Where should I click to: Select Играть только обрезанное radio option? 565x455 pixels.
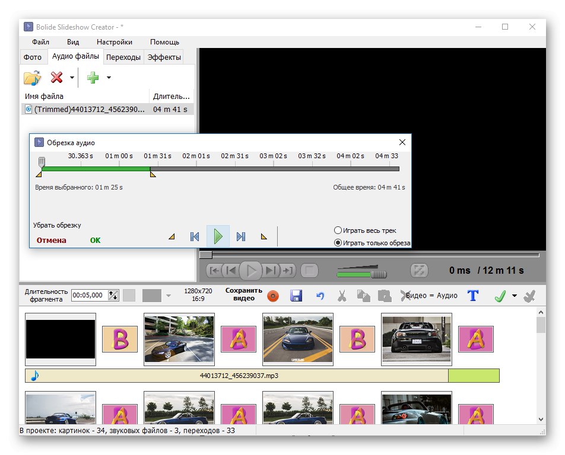(x=372, y=243)
